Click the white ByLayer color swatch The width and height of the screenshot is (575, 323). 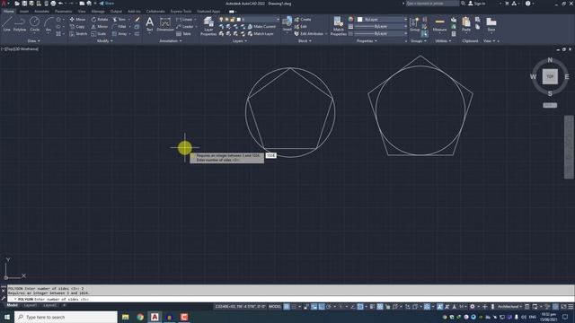pos(359,19)
